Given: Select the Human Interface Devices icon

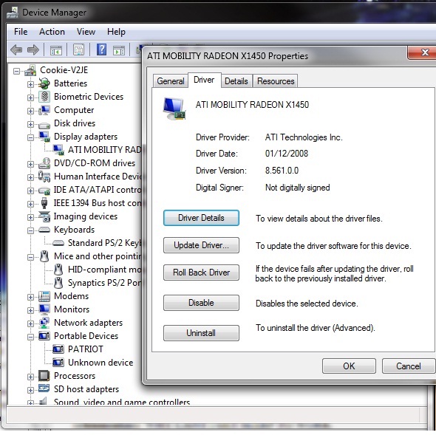Looking at the screenshot, I should coord(44,177).
